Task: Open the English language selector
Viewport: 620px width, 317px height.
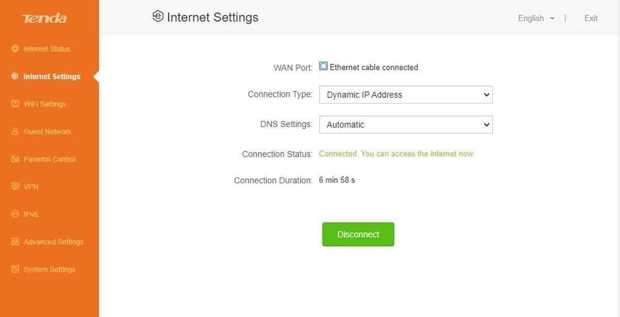Action: 536,19
